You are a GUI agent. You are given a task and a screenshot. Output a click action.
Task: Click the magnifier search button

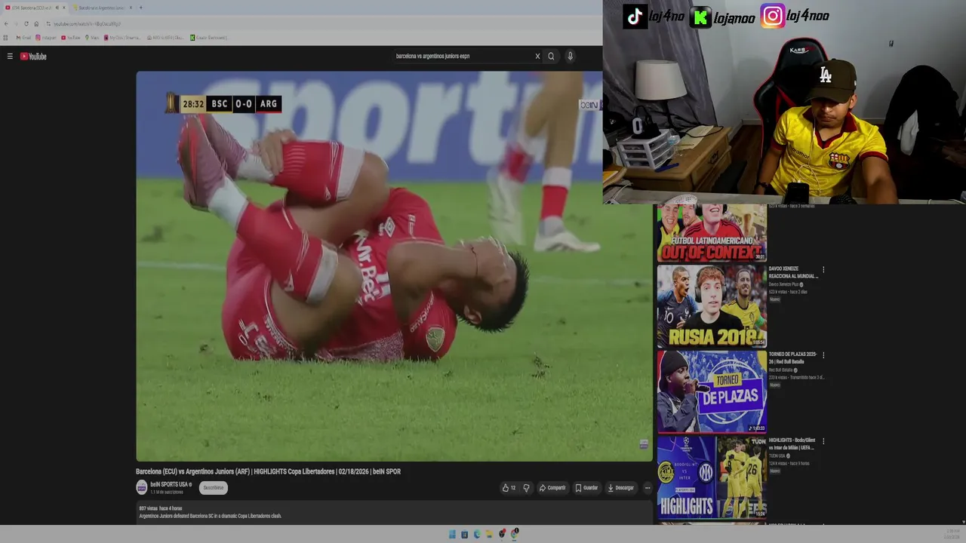coord(551,56)
